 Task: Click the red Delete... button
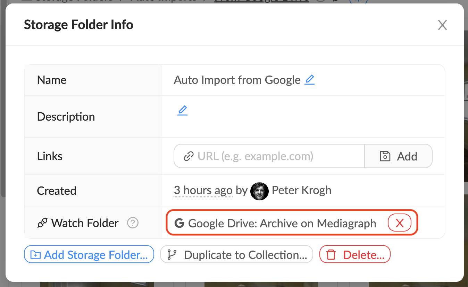click(x=355, y=255)
